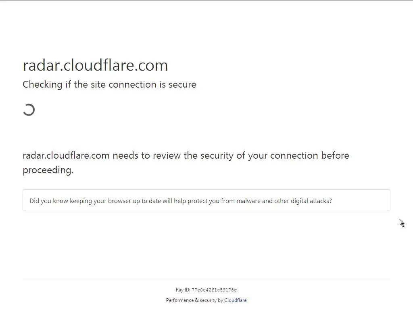This screenshot has width=413, height=310.
Task: Click the words "Did you know"
Action: [48, 201]
